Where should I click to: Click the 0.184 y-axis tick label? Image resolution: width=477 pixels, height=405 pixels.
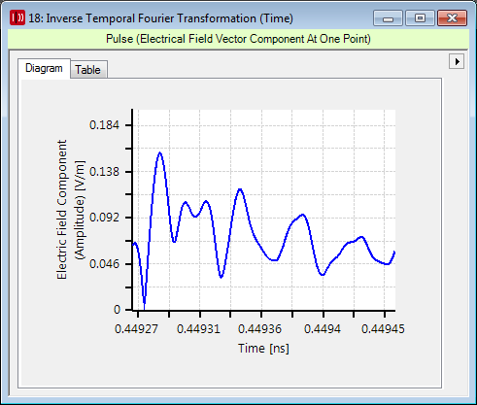coord(104,125)
